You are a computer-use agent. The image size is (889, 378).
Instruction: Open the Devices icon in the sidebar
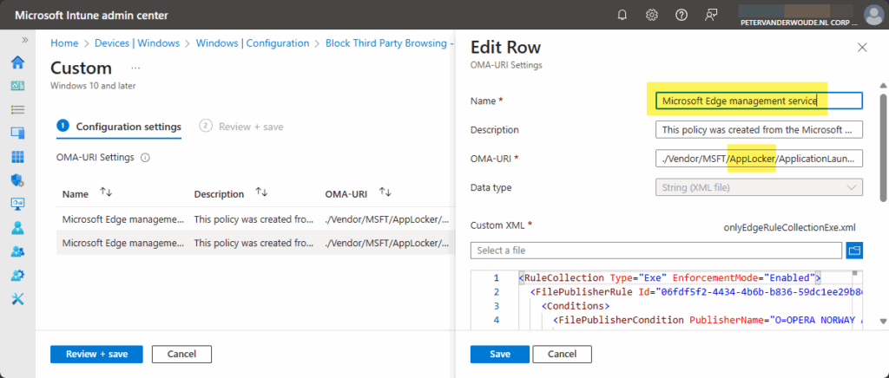click(17, 134)
